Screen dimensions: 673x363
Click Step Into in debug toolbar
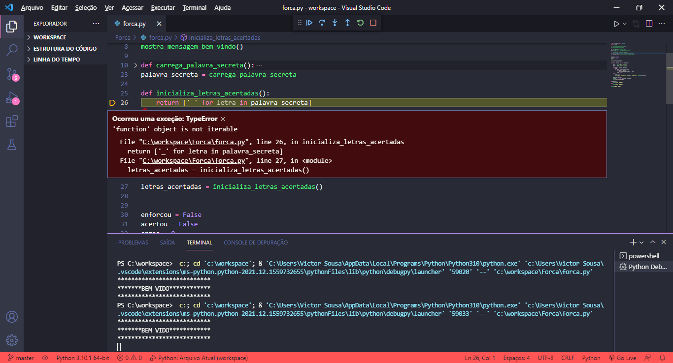(335, 23)
